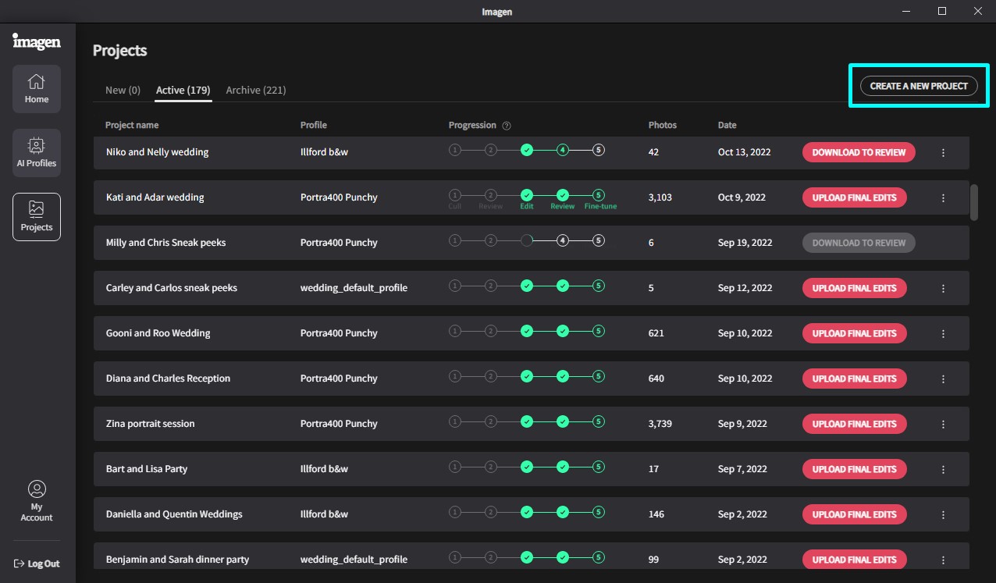
Task: Select Gooni and Roo Wedding project name
Action: pyautogui.click(x=158, y=333)
